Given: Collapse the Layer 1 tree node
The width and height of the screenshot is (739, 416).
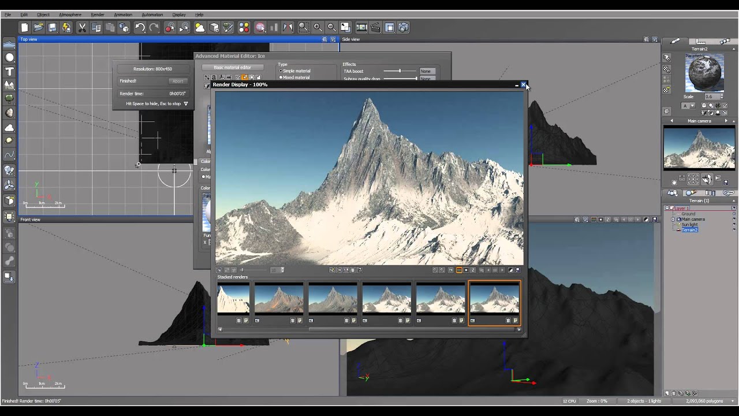Looking at the screenshot, I should 667,208.
